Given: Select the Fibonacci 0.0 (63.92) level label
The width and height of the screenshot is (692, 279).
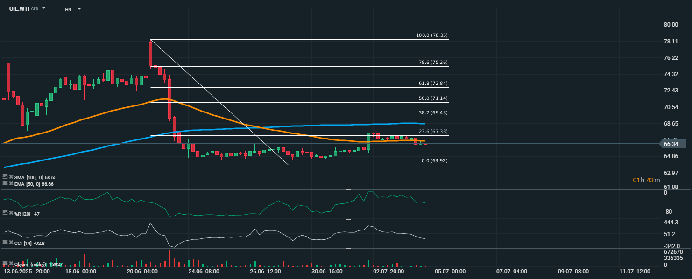Looking at the screenshot, I should [x=435, y=161].
